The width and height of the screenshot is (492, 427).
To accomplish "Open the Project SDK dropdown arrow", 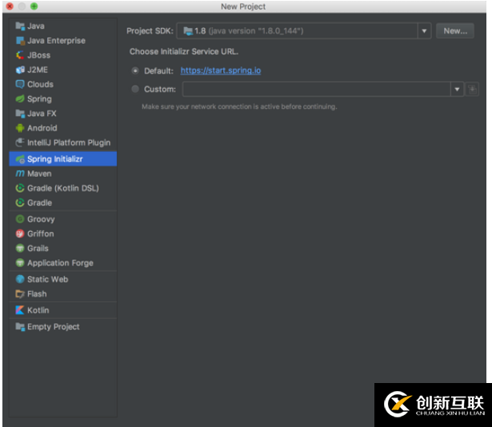I will (424, 30).
